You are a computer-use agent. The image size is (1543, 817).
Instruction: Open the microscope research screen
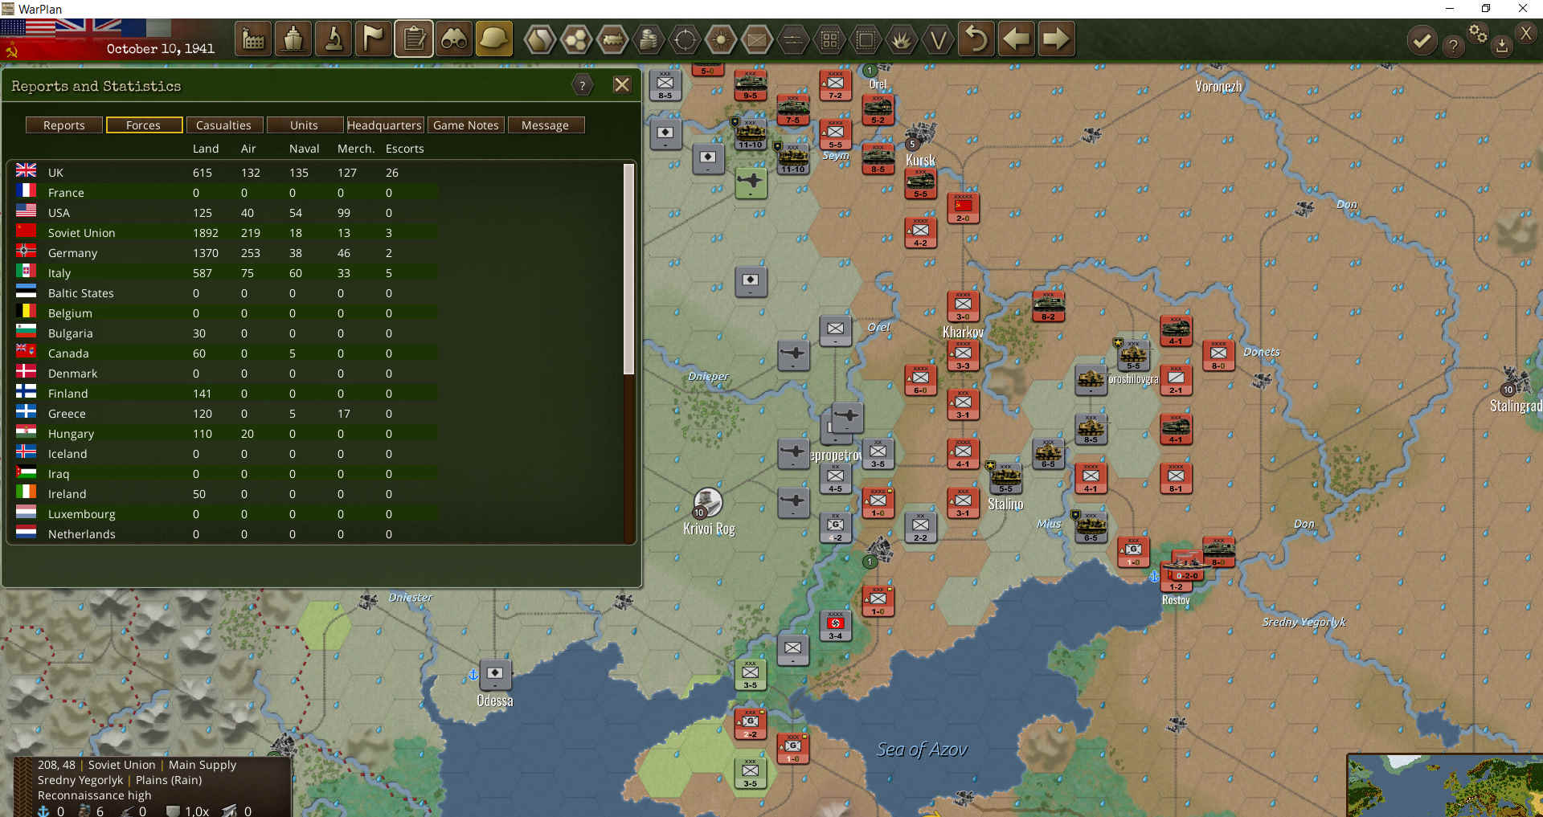pos(334,39)
